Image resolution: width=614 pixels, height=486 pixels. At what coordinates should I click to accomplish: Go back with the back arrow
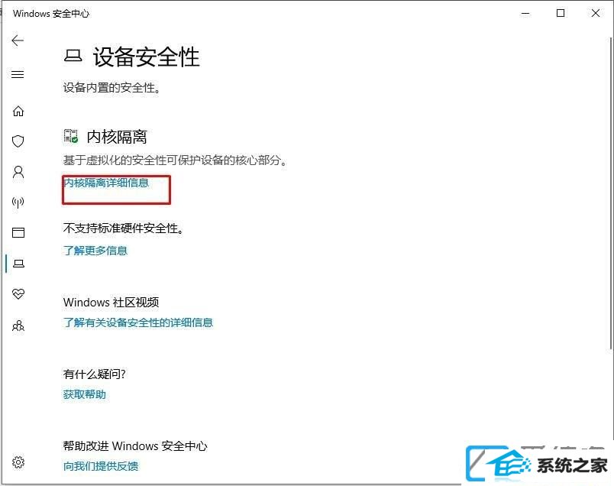[x=18, y=40]
